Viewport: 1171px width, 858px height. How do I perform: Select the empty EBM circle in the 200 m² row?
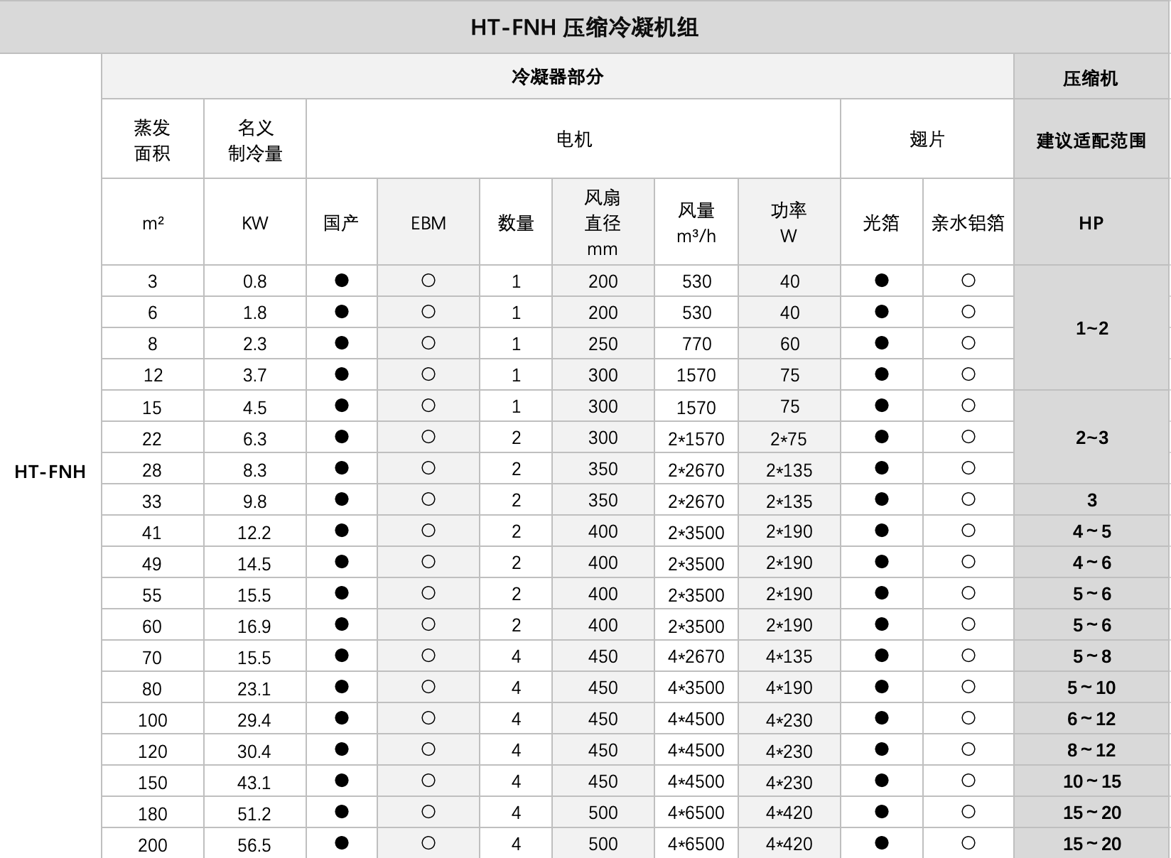(428, 843)
